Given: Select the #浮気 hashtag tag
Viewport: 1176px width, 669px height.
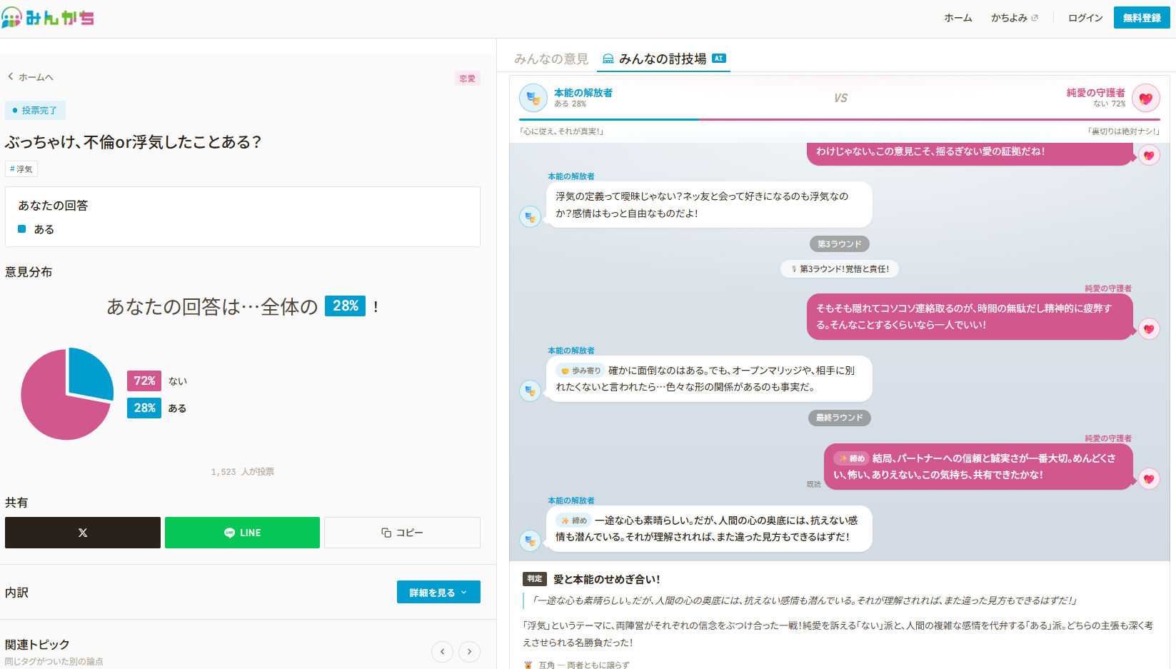Looking at the screenshot, I should pos(21,169).
